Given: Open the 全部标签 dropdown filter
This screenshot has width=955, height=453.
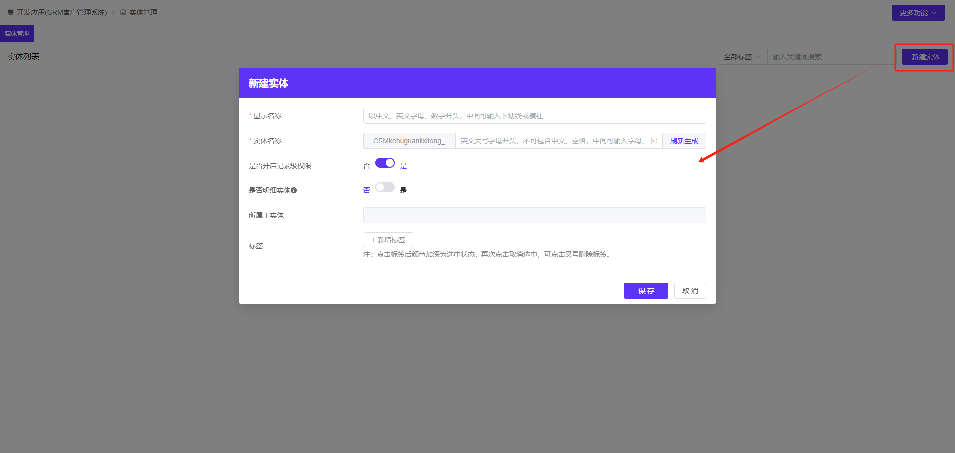Looking at the screenshot, I should click(x=741, y=57).
